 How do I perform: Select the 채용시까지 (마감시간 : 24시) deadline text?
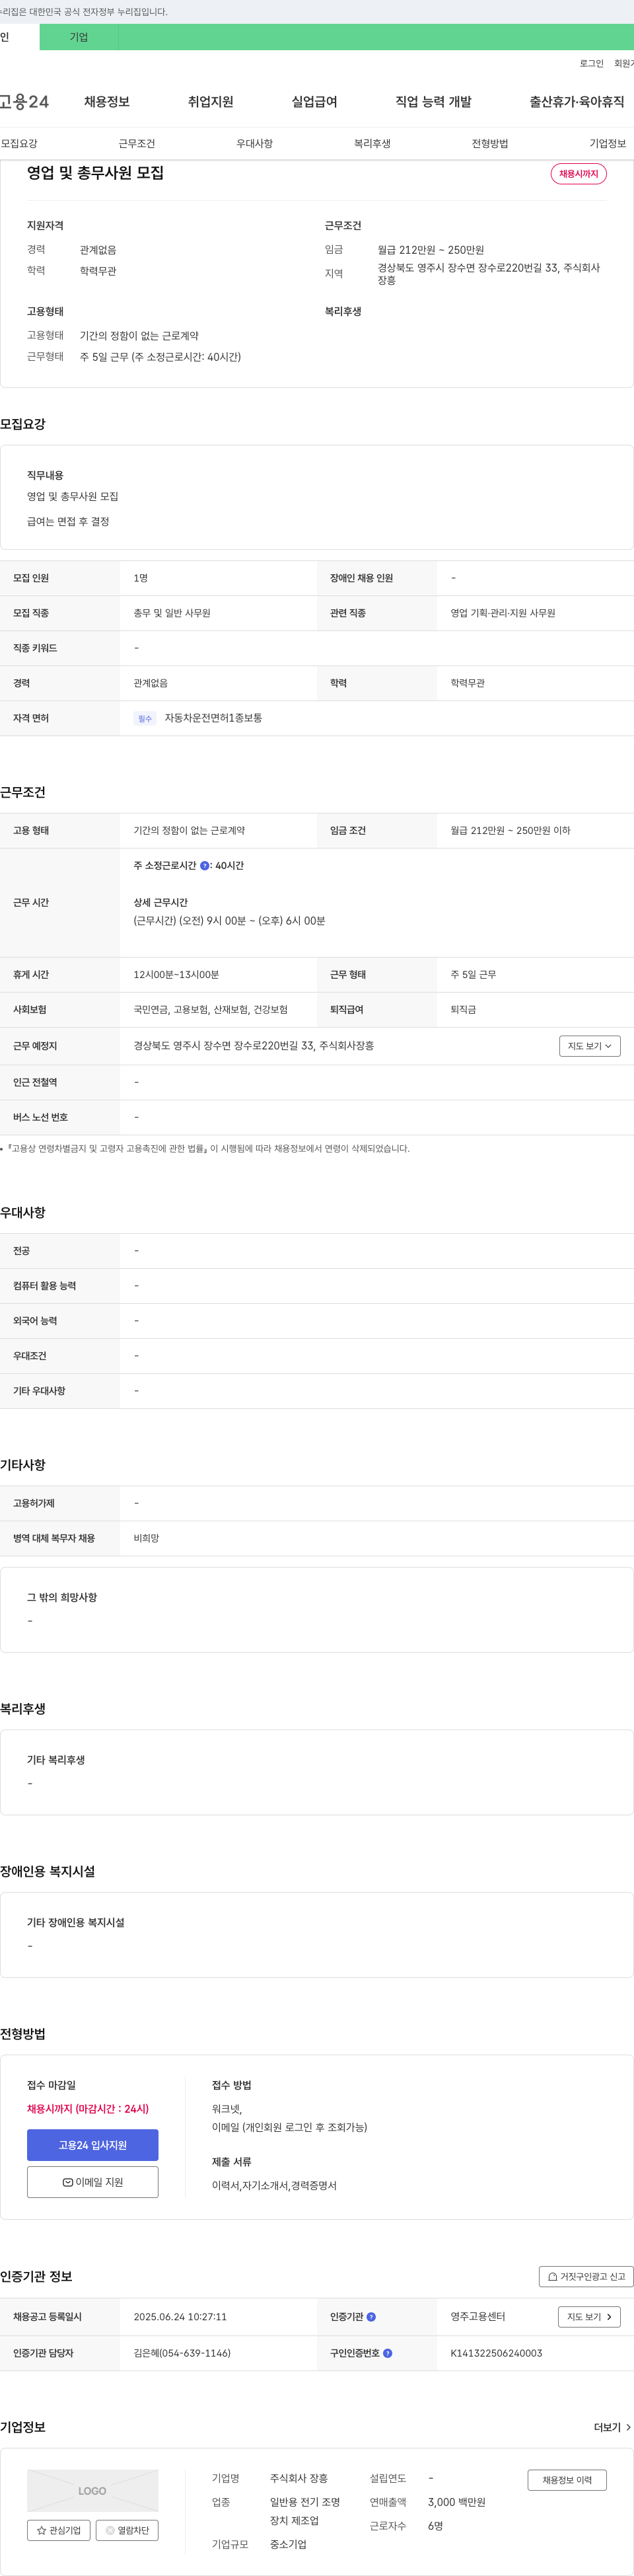click(88, 2108)
